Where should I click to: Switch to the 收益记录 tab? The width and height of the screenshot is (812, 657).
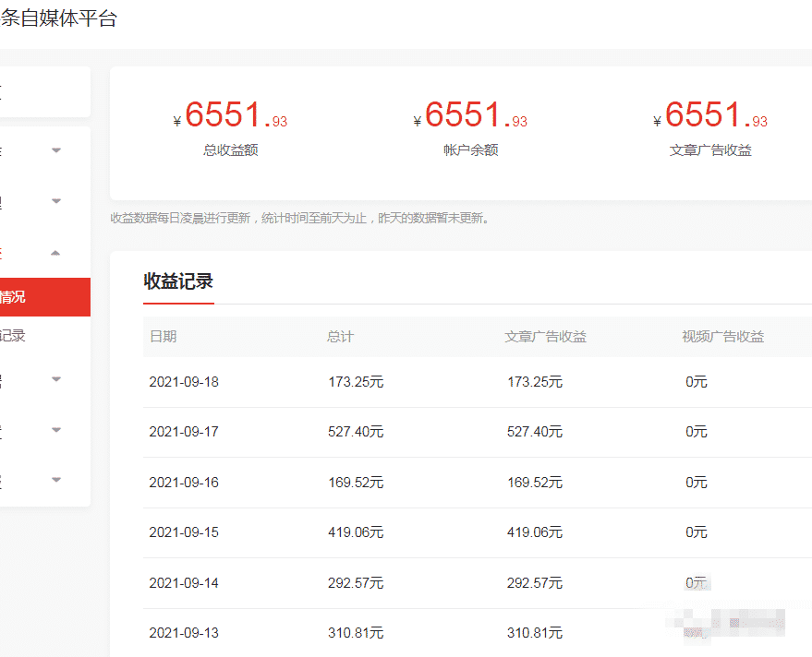178,281
